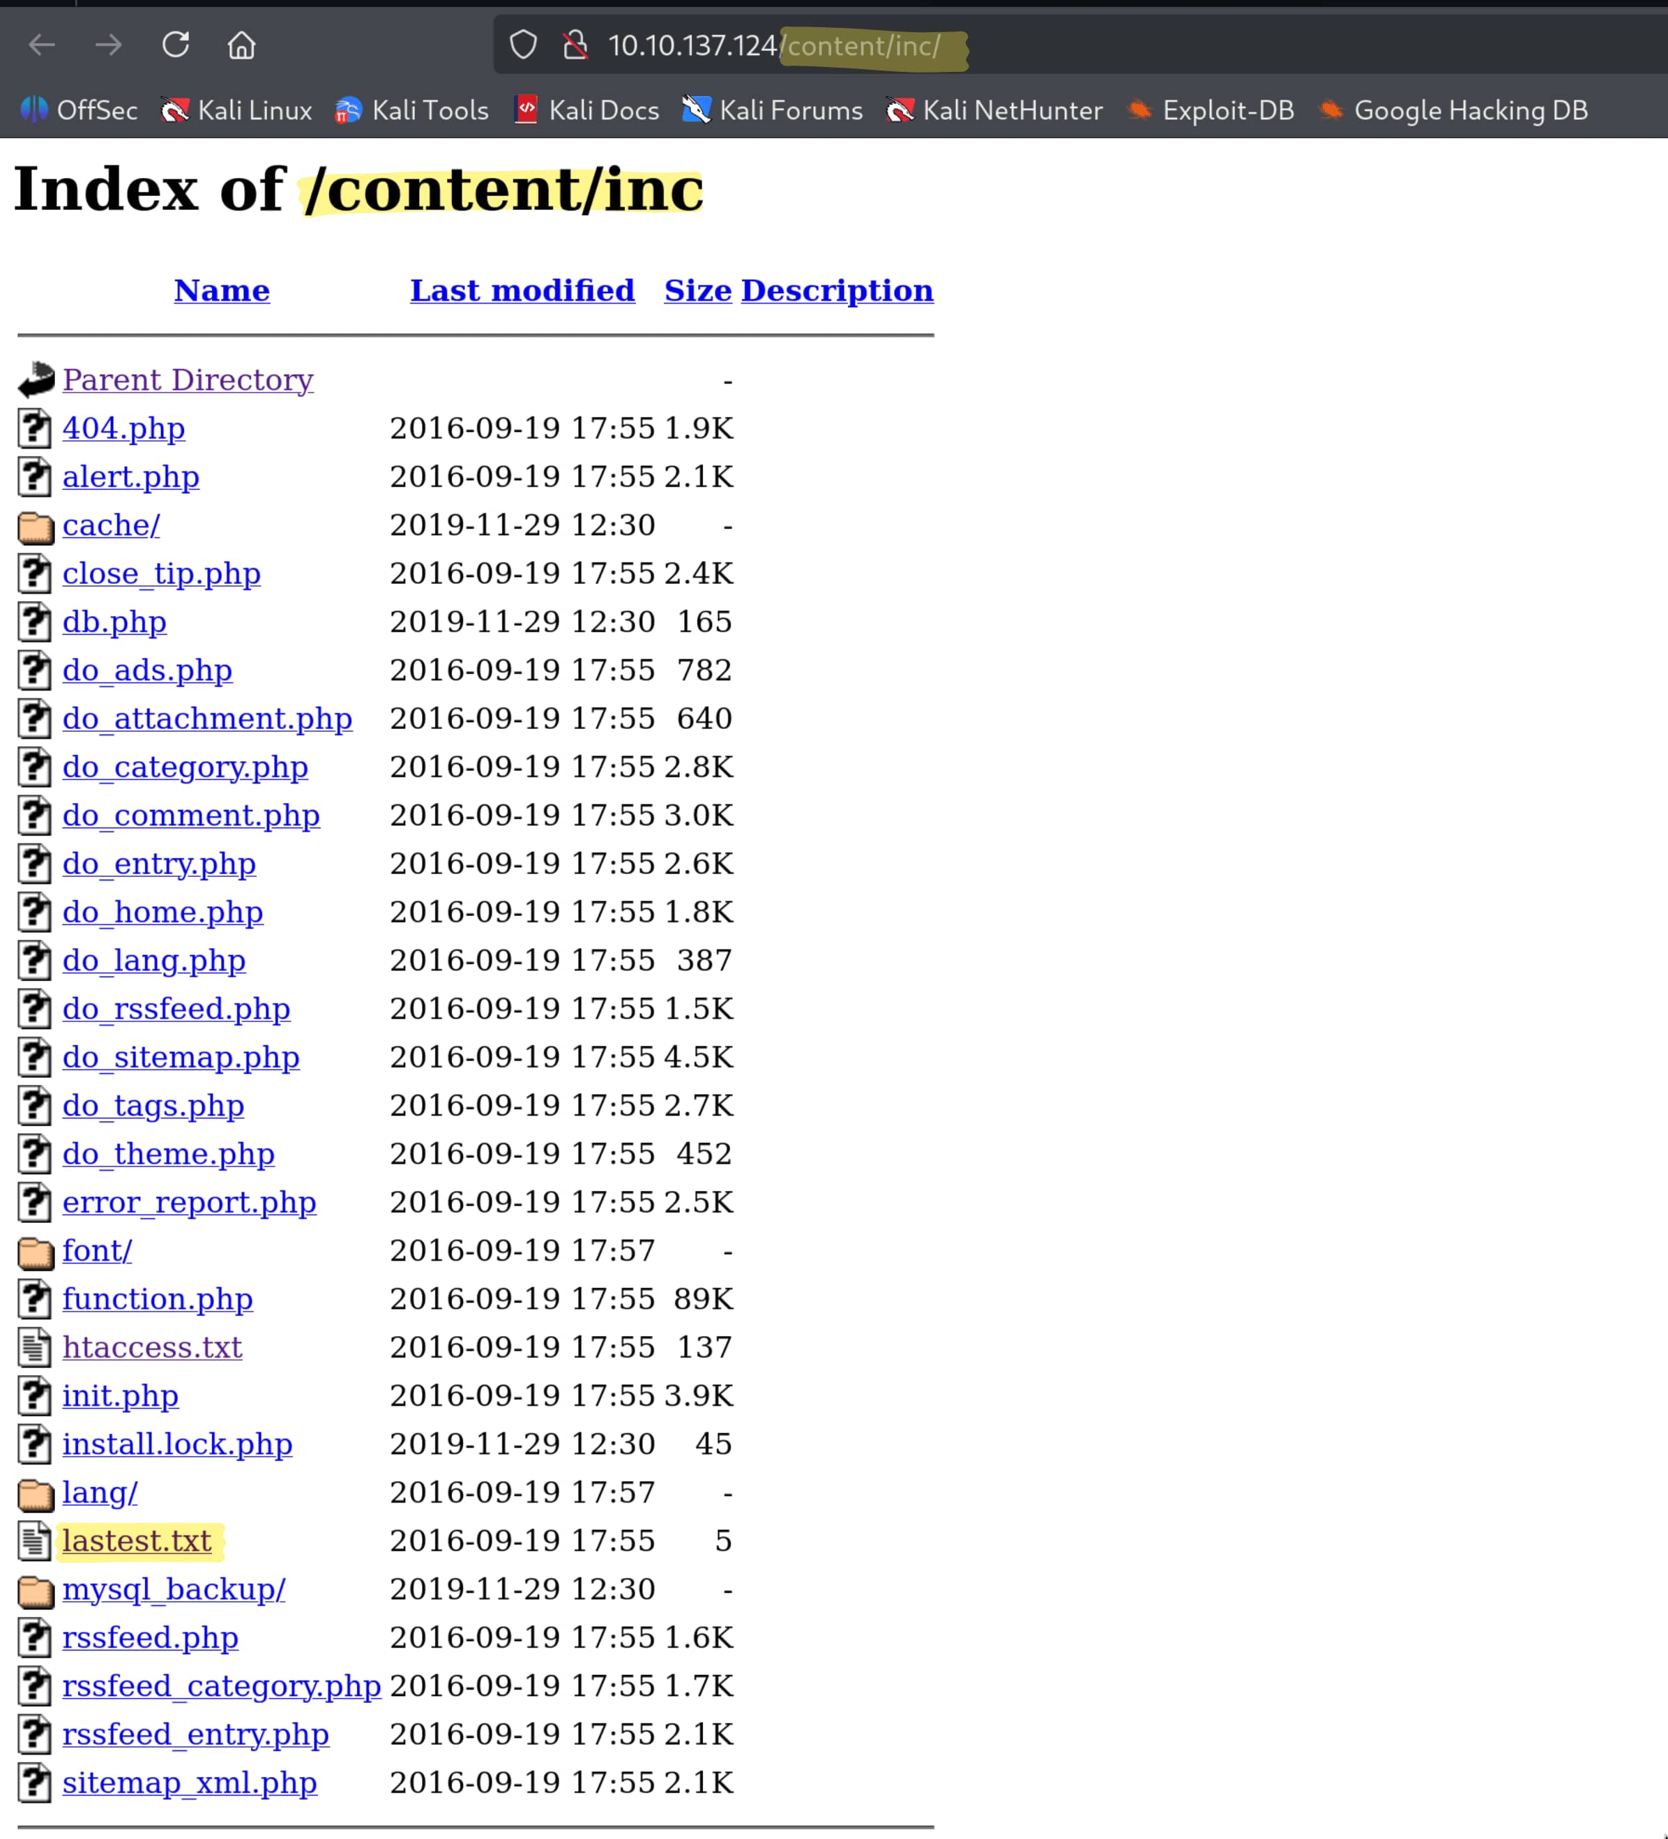Viewport: 1668px width, 1839px height.
Task: Click the browser reload button
Action: pos(175,45)
